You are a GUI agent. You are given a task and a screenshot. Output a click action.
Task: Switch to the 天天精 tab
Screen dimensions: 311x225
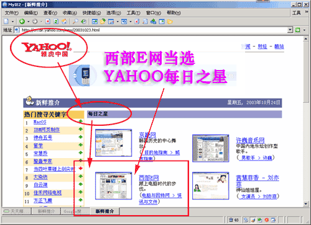pos(17,211)
